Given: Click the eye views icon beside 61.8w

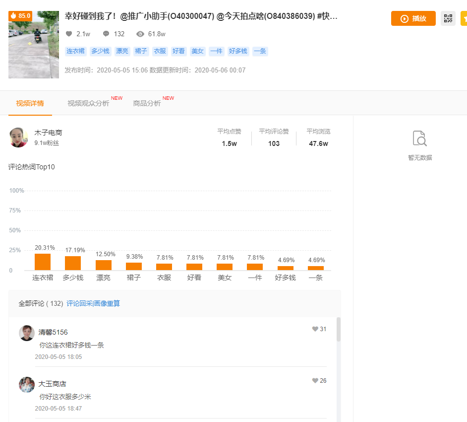Looking at the screenshot, I should pos(140,34).
